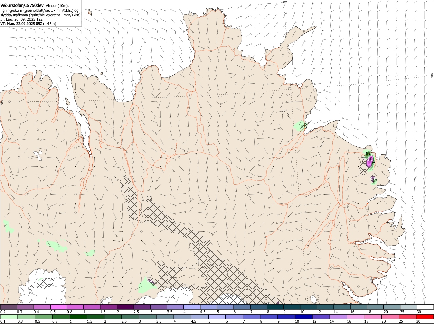The height and width of the screenshot is (324, 434).
Task: Pick the 14 swatch in upper legend row
Action: coord(342,307)
